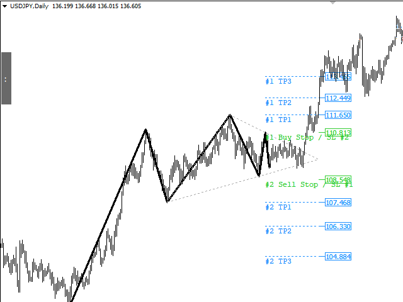Click the 107.468 price tag
403x302 pixels.
[x=338, y=203]
